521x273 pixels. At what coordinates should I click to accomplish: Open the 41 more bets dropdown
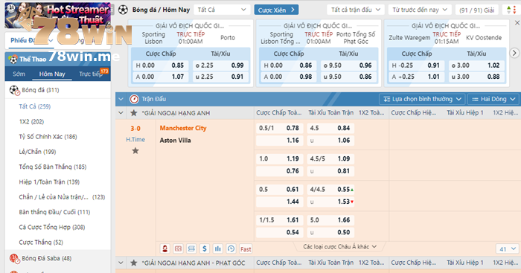click(507, 248)
